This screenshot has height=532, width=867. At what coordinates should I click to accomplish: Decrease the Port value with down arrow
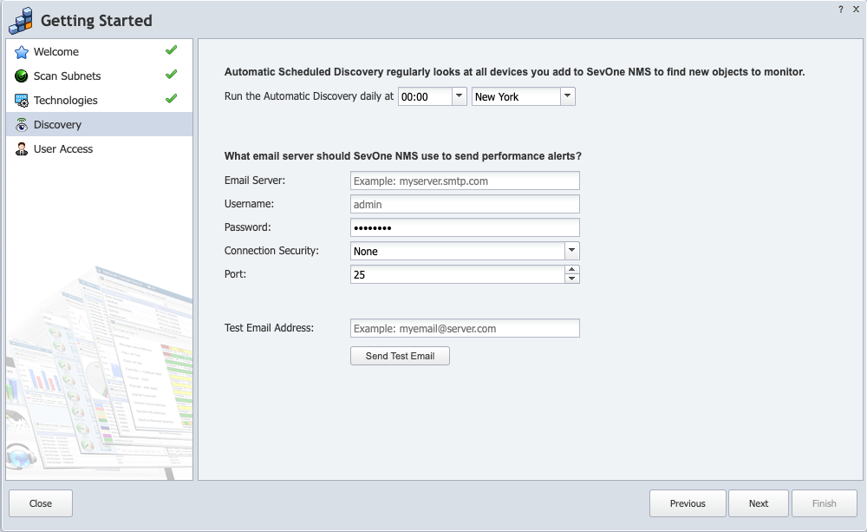coord(572,279)
